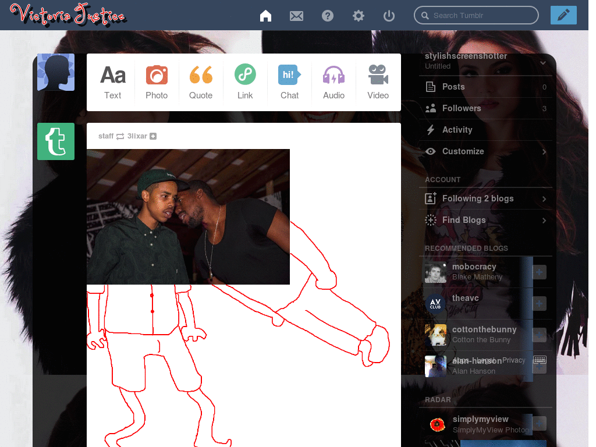
Task: Create a new Link post
Action: 245,82
